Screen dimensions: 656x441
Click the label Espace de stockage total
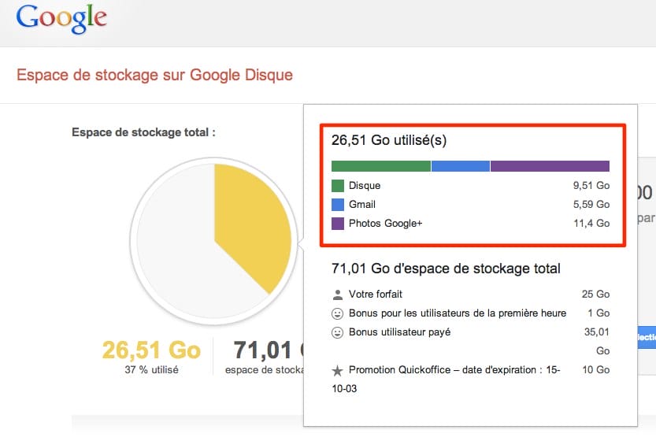click(143, 132)
